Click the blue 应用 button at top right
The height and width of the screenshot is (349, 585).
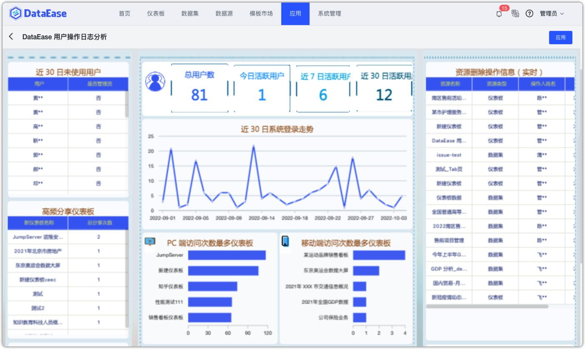pos(560,37)
